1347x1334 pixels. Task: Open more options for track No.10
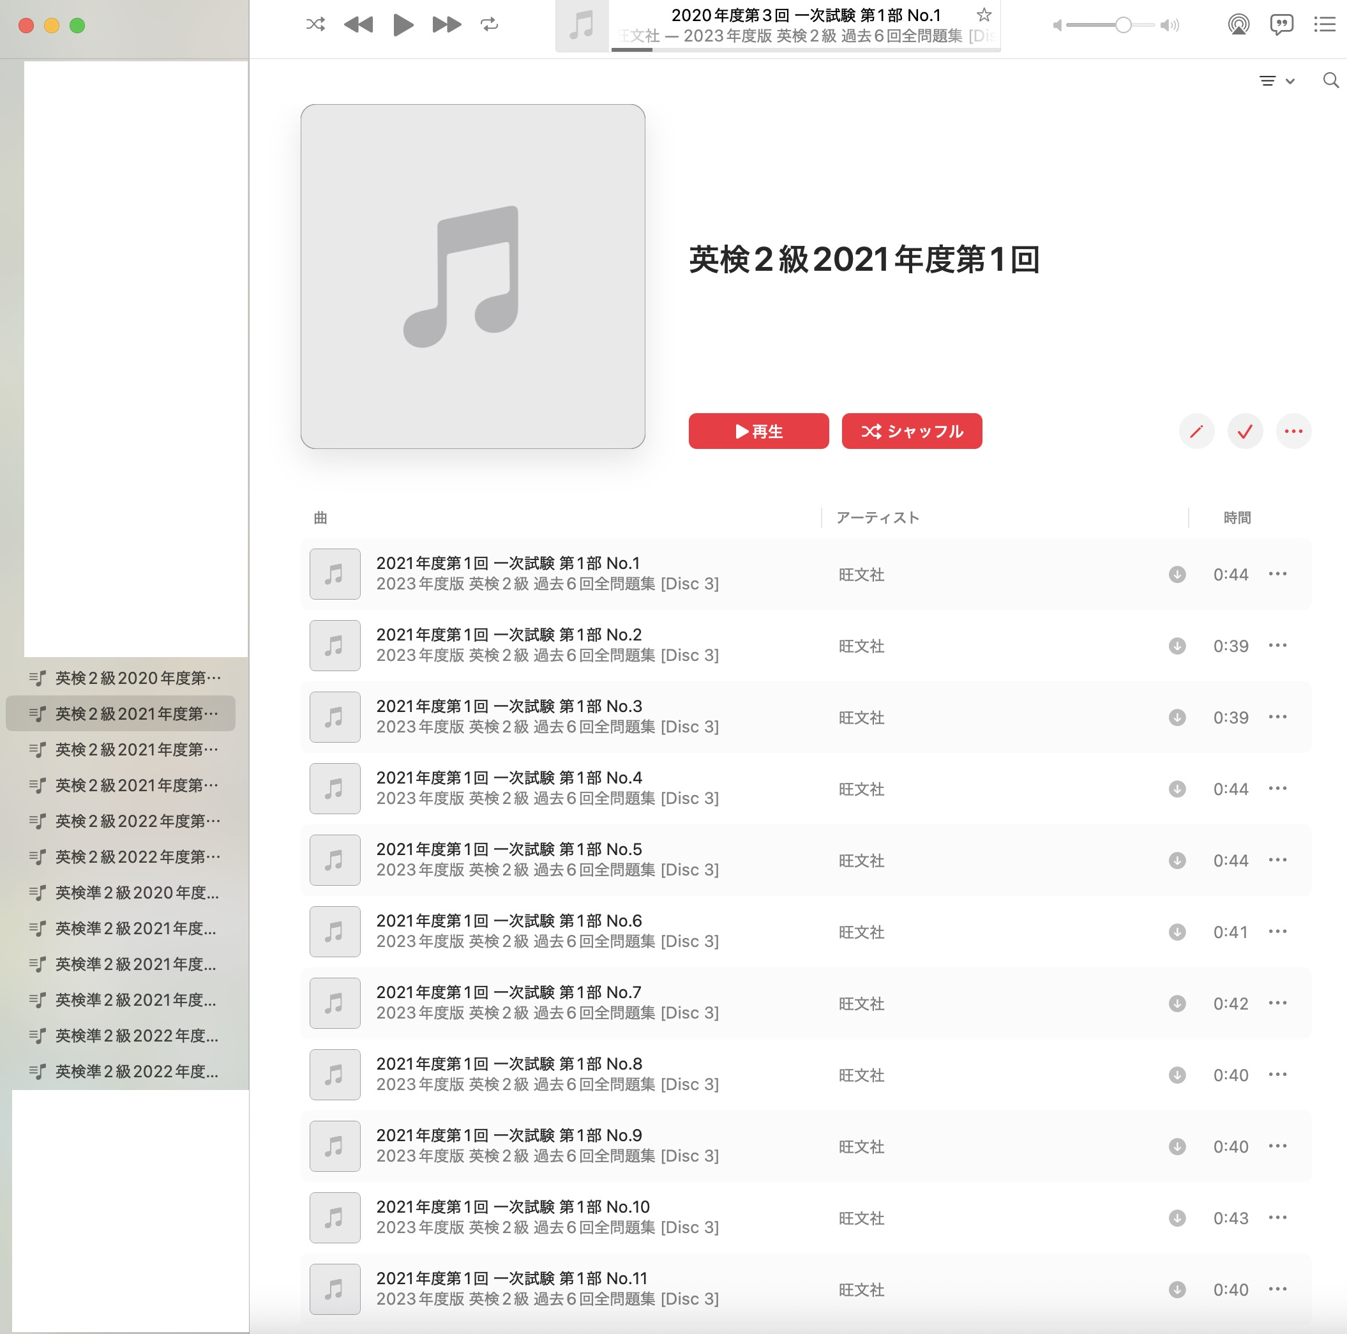(x=1277, y=1217)
